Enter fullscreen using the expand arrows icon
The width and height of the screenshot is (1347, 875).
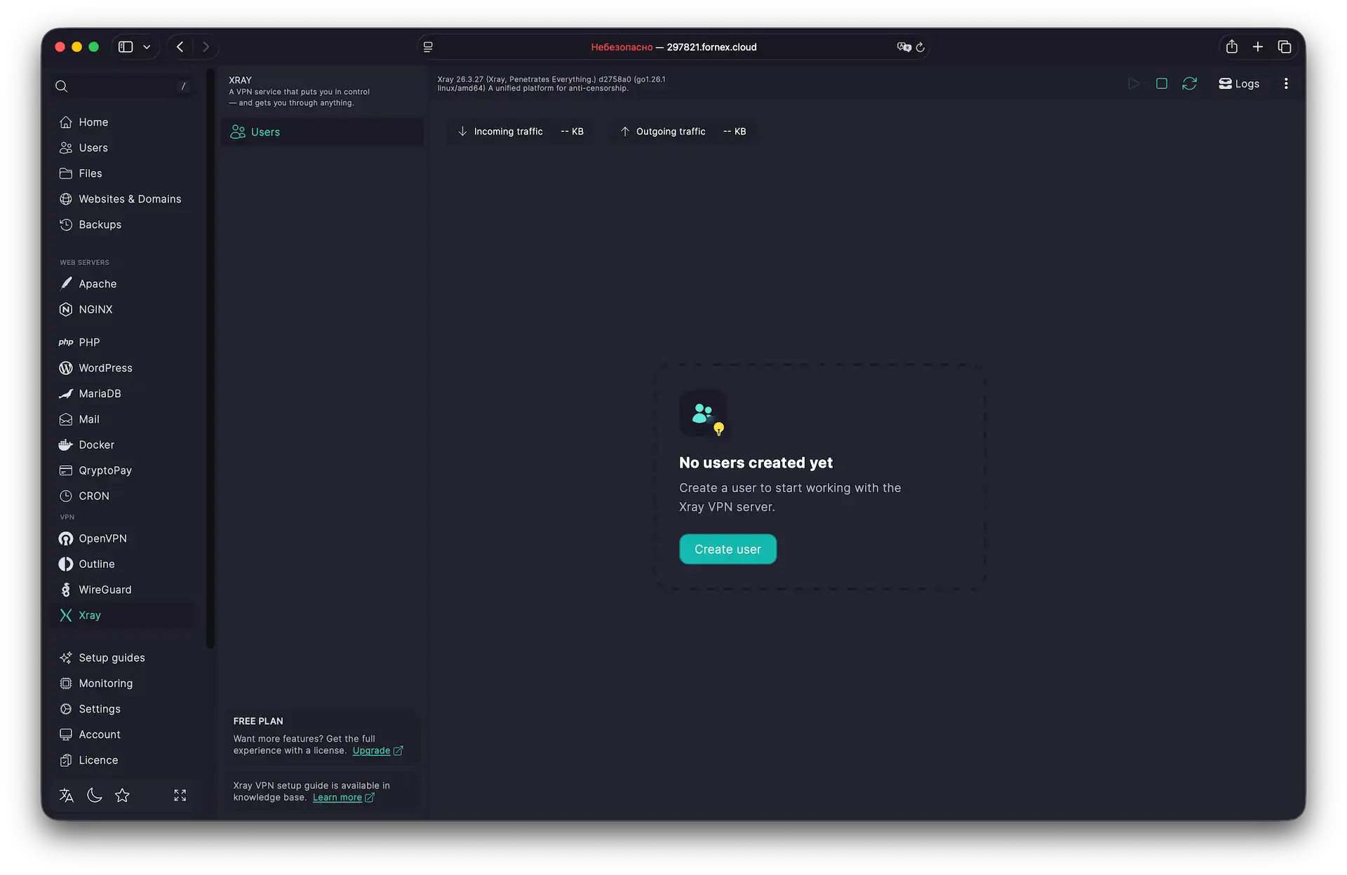pyautogui.click(x=179, y=795)
